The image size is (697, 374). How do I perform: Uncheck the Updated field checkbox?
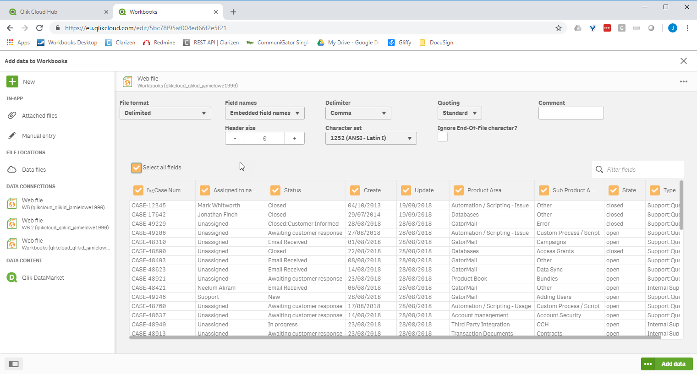pyautogui.click(x=406, y=190)
